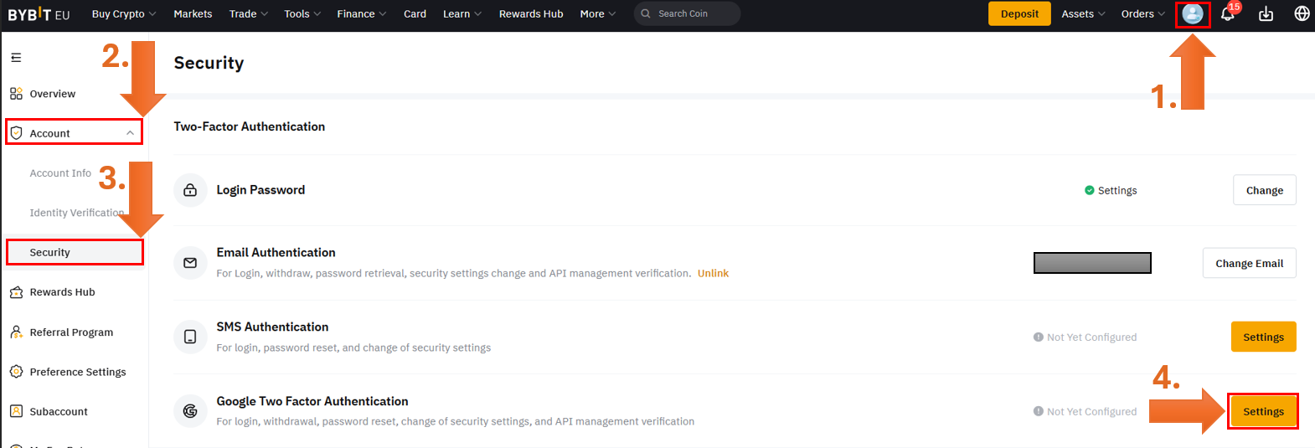Click Settings for Google Two Factor Authentication

point(1262,411)
